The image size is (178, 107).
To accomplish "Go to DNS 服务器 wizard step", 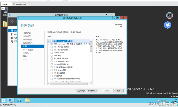I will click(28, 50).
